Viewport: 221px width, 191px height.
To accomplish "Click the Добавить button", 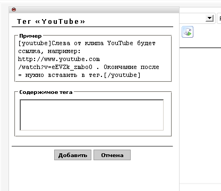I will pos(73,155).
